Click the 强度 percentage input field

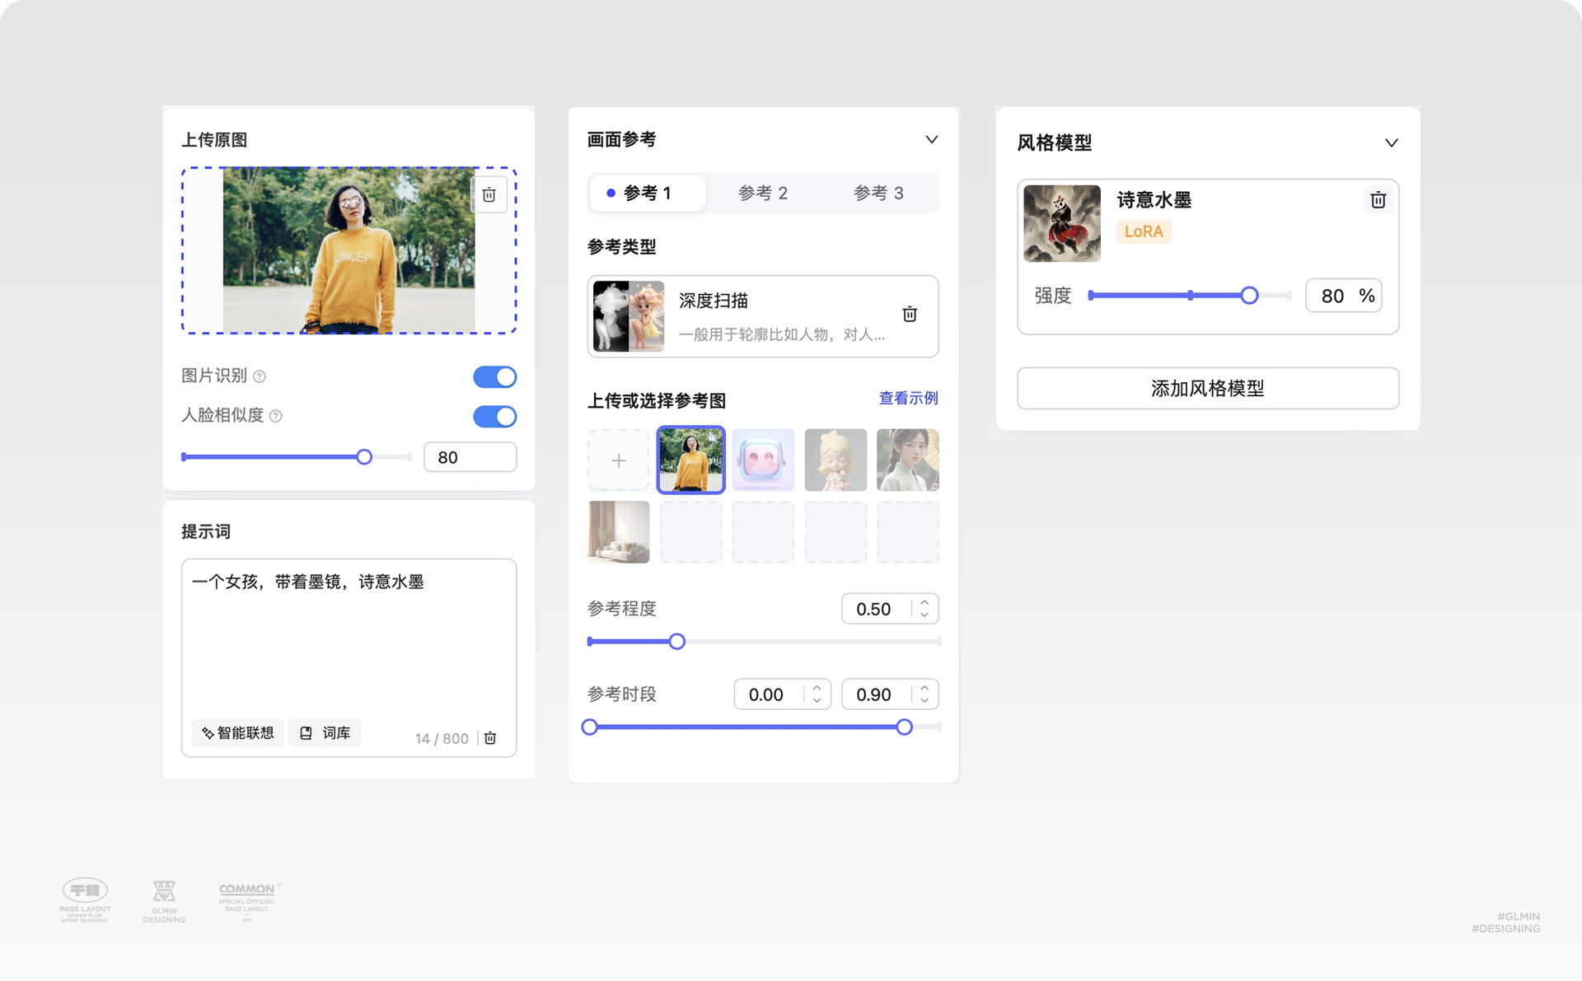coord(1343,296)
